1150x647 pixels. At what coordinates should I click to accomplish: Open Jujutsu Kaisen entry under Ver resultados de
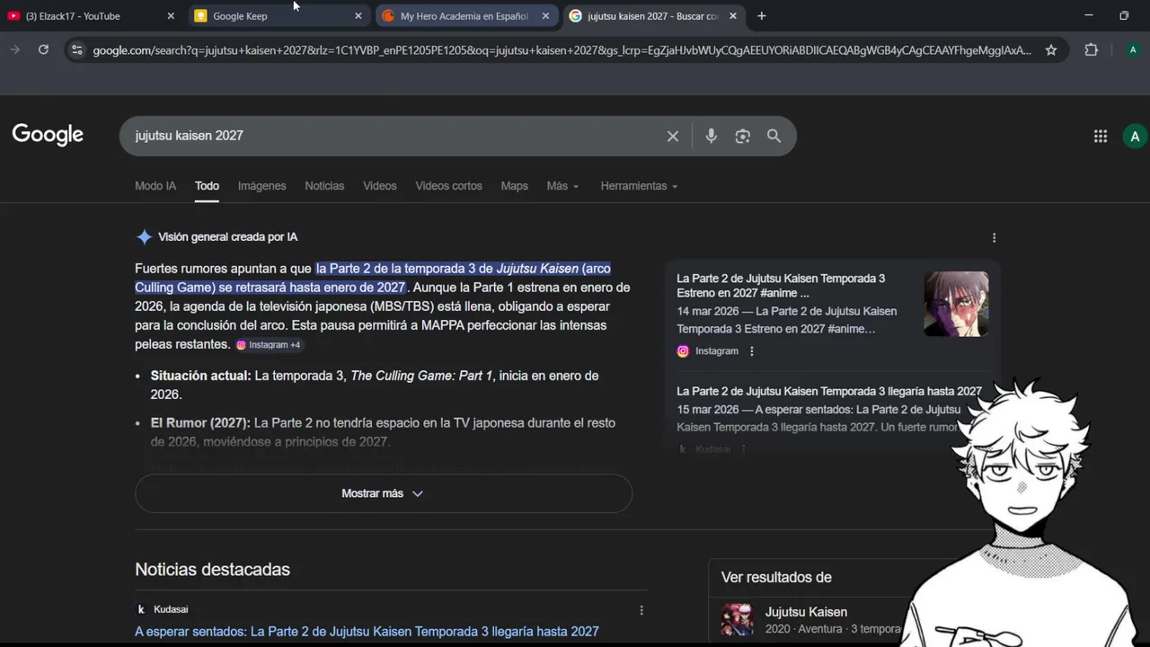coord(806,612)
